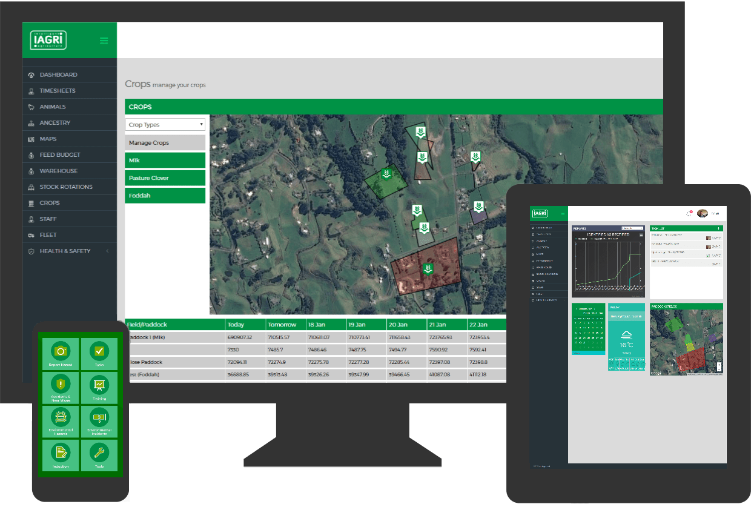751x507 pixels.
Task: Click the '19 Jan' column header
Action: click(366, 325)
